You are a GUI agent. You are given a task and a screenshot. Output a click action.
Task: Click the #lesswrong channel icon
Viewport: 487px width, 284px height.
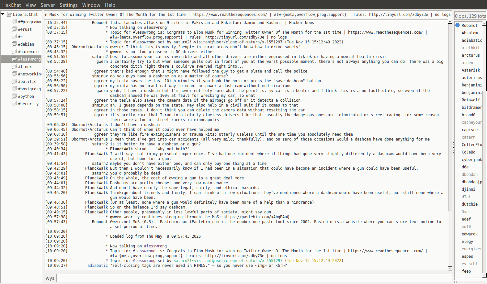tap(14, 59)
